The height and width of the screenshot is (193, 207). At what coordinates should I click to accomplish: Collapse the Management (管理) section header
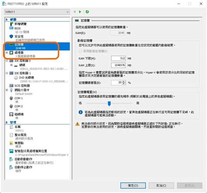point(7,122)
